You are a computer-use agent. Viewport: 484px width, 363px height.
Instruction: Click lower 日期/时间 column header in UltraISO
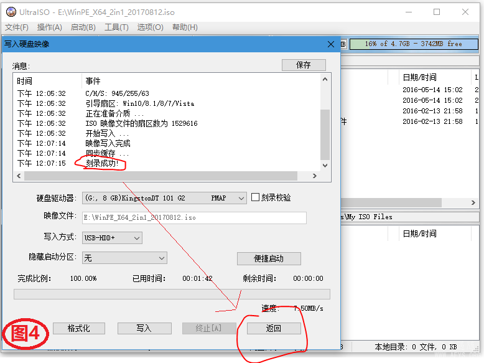point(419,233)
